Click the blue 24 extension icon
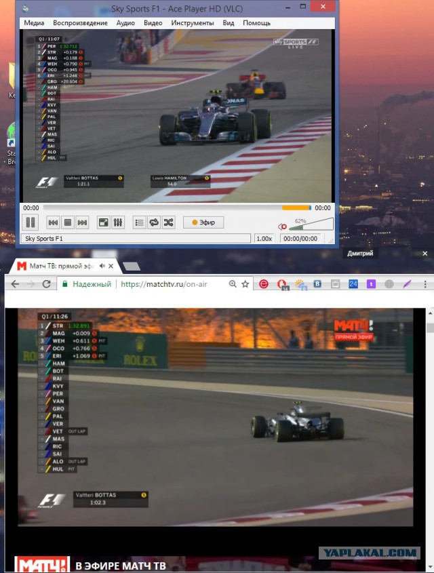Viewport: 434px width, 573px height. pyautogui.click(x=353, y=284)
